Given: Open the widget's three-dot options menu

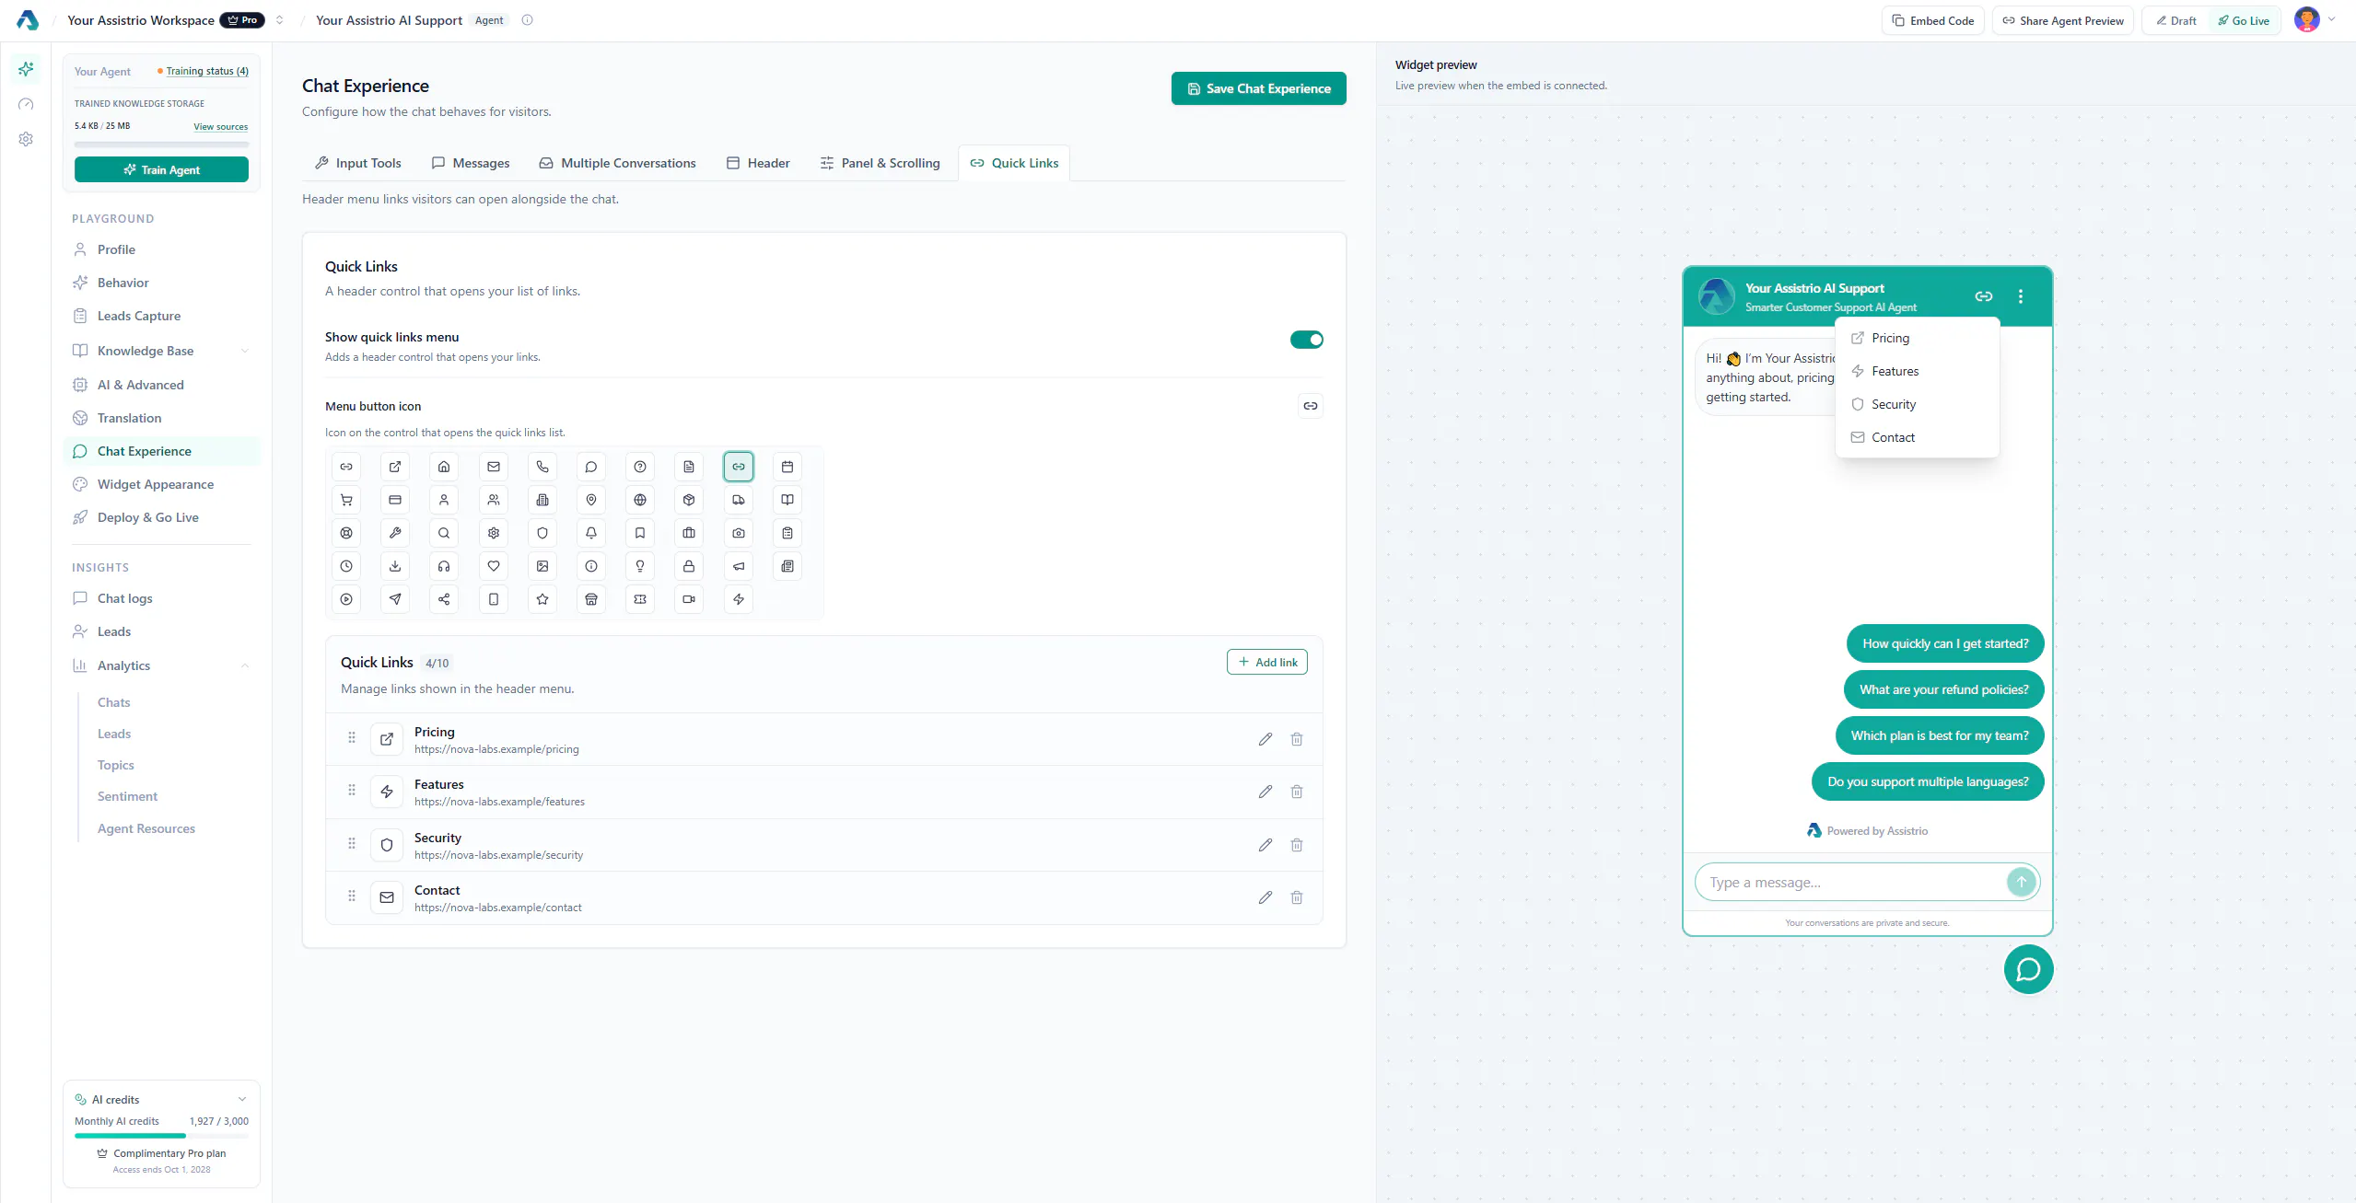Looking at the screenshot, I should point(2021,296).
